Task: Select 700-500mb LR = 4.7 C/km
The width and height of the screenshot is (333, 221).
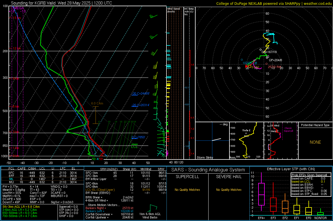Action: click(19, 216)
